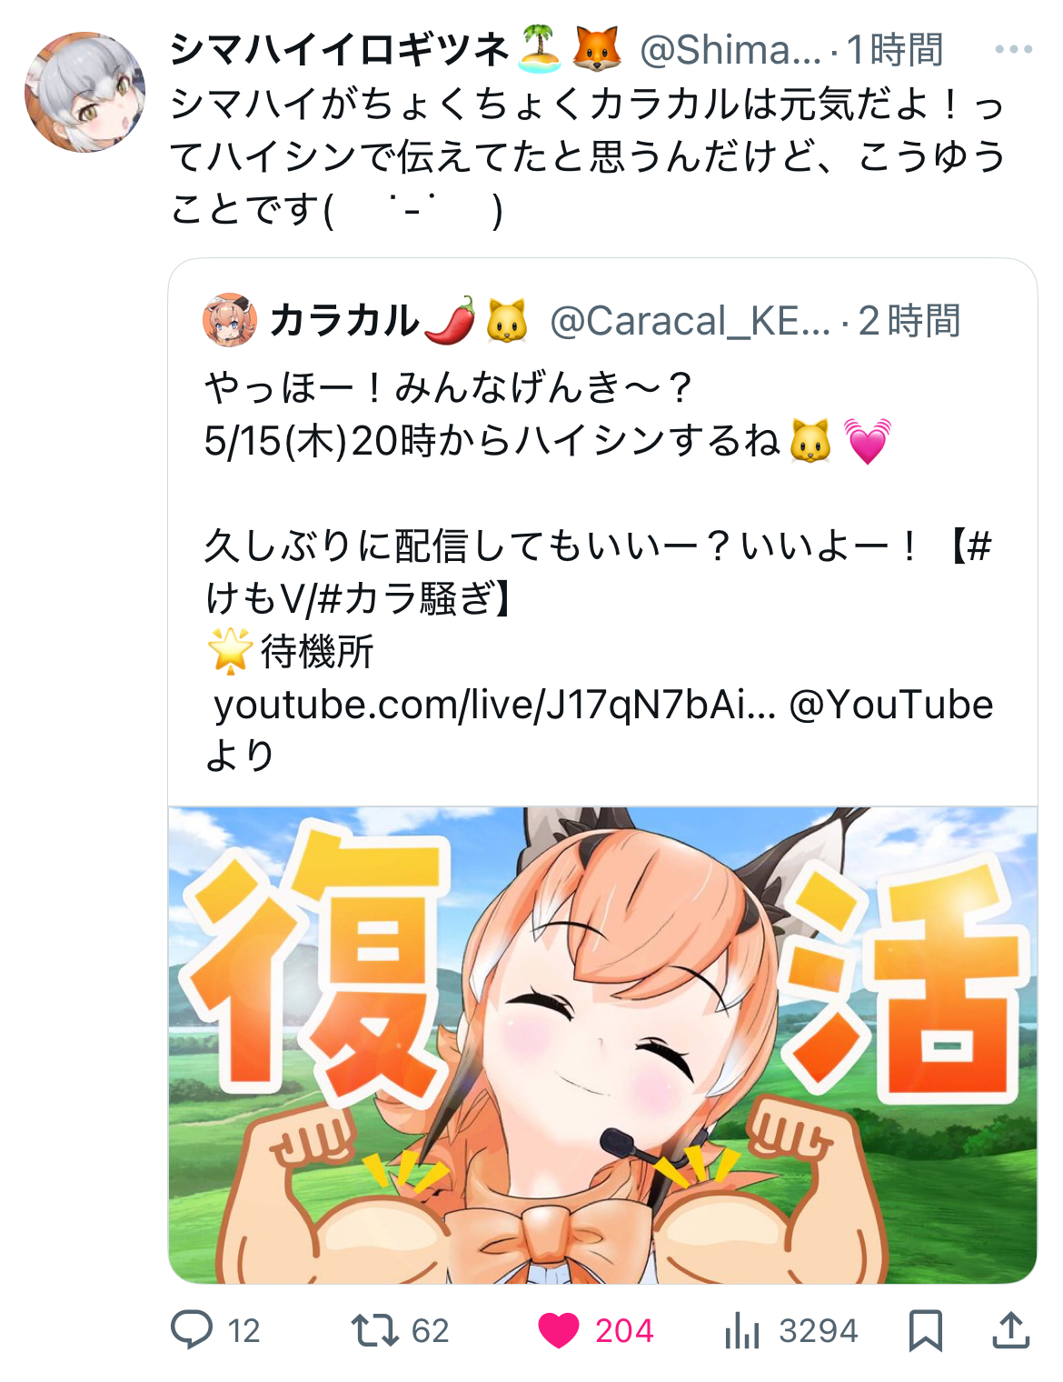Open the youtube.com/live/J17qN7bAi link

tap(495, 705)
